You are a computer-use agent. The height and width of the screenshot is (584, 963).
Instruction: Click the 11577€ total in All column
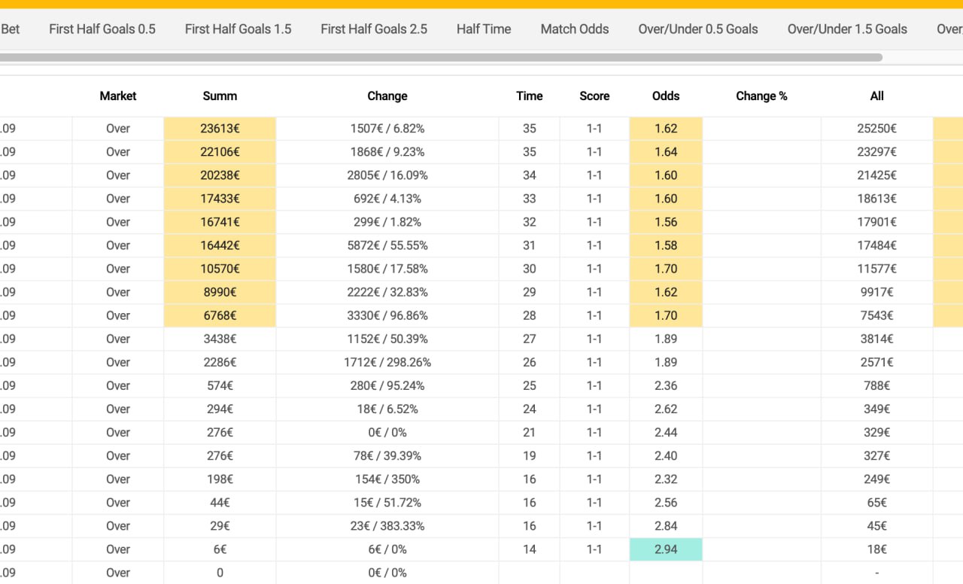tap(877, 269)
